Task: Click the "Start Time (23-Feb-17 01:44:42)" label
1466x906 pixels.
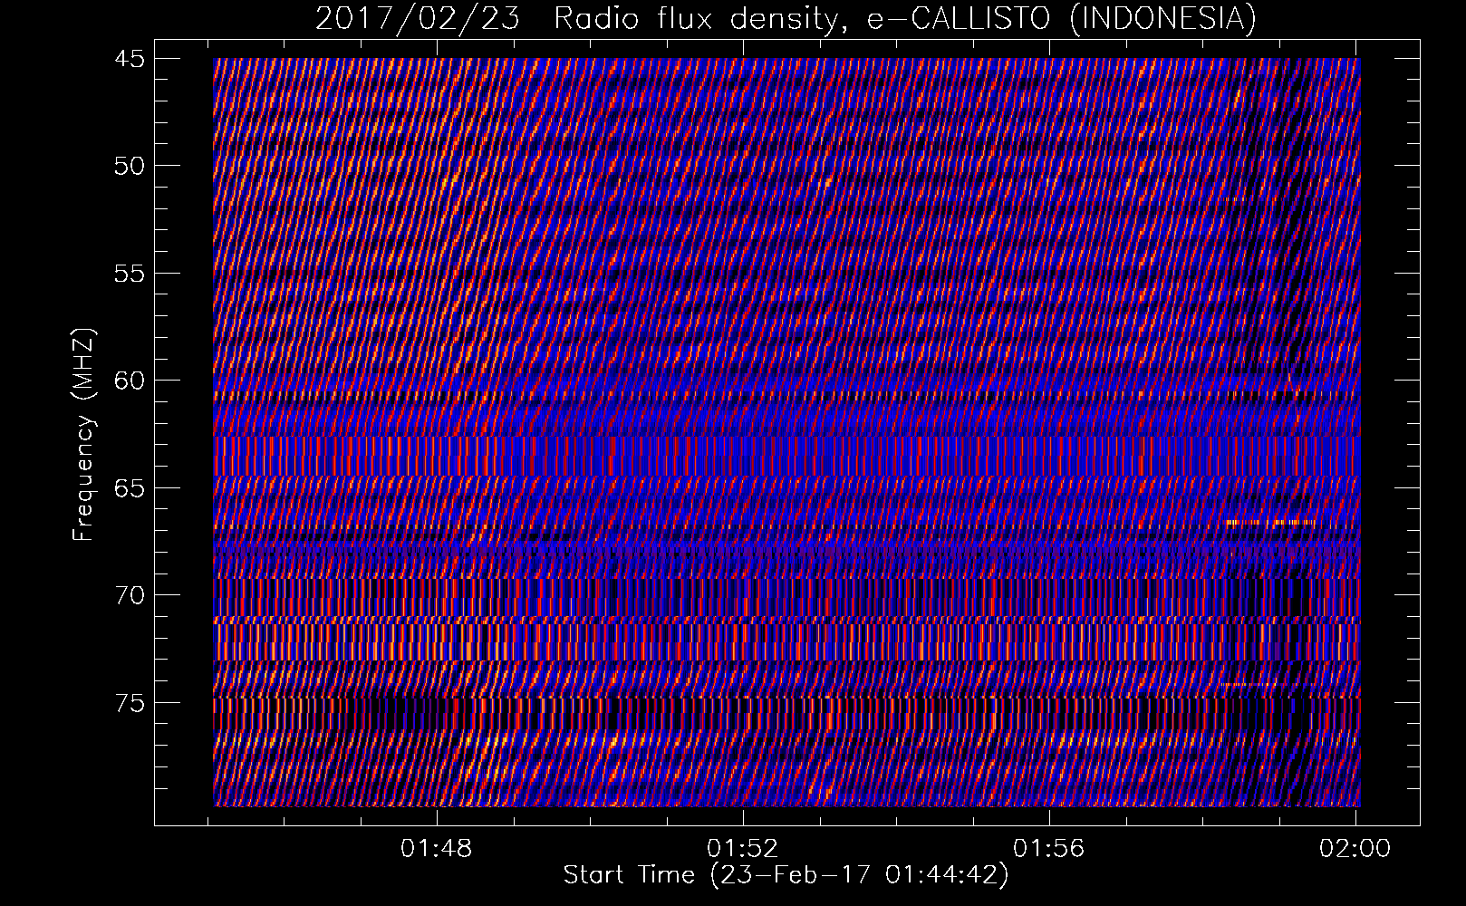Action: coord(786,875)
